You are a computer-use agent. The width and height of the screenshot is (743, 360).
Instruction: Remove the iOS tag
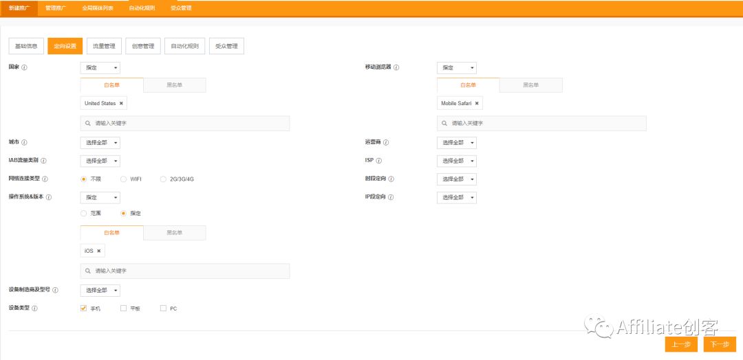(99, 251)
